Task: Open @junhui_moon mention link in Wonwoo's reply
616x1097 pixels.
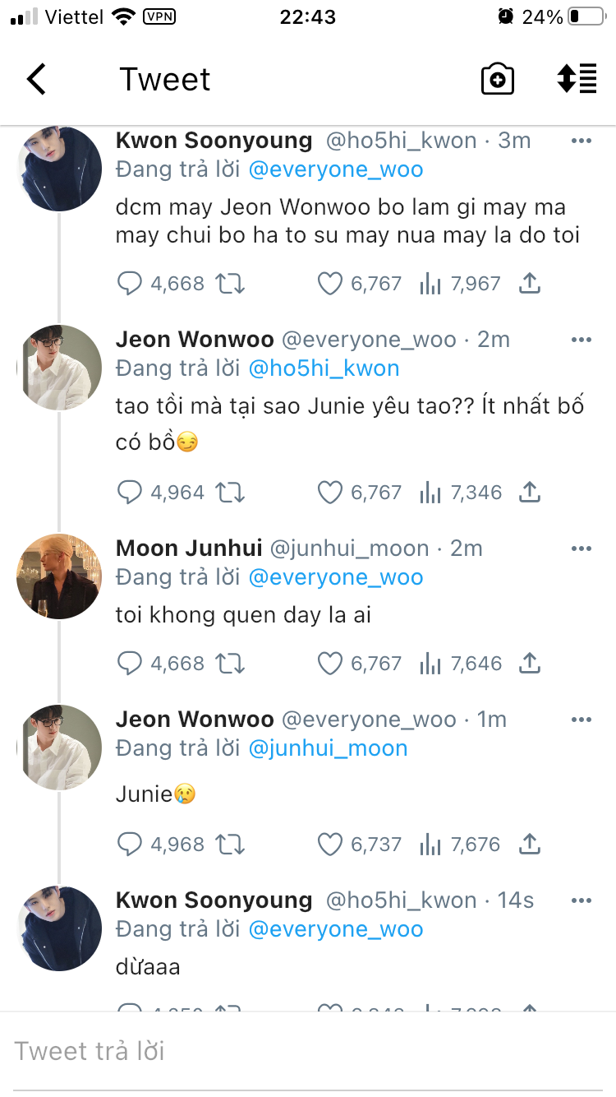Action: pyautogui.click(x=328, y=748)
